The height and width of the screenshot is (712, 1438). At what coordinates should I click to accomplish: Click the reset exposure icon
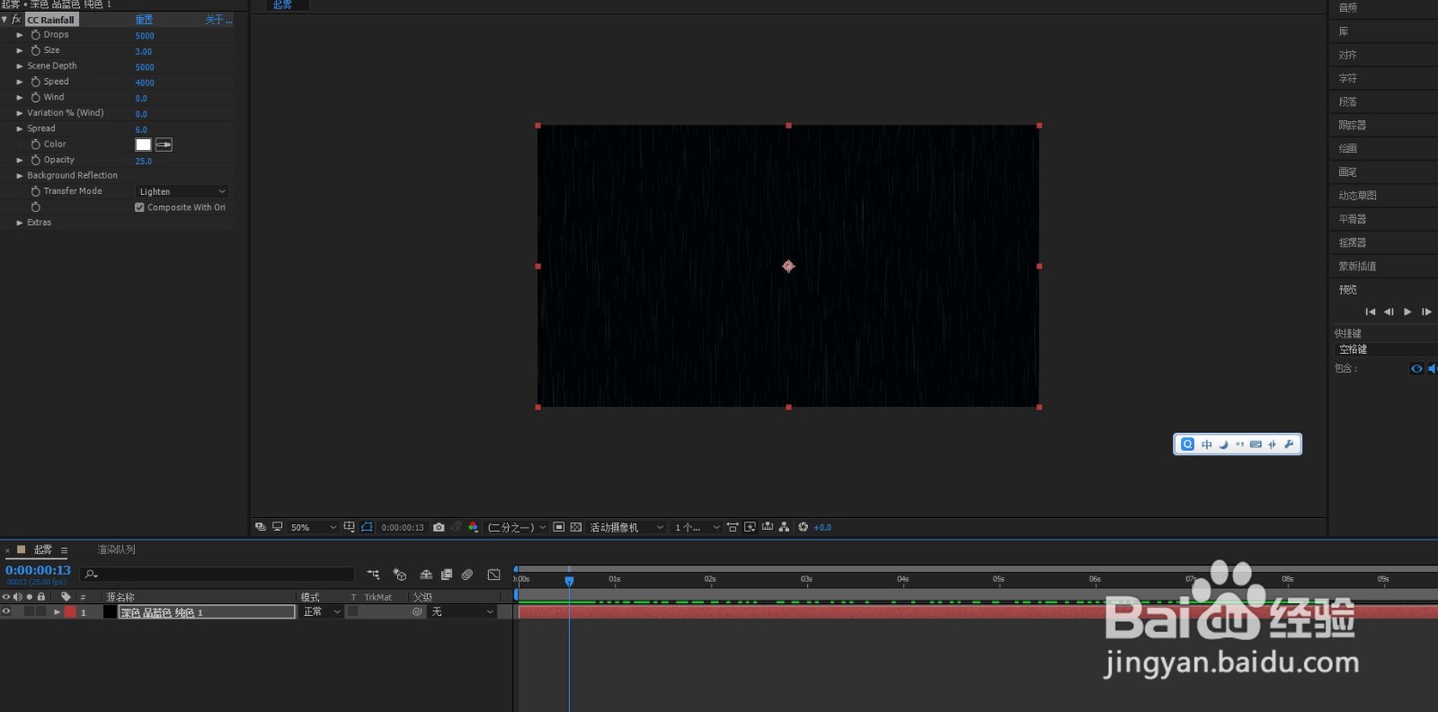point(803,527)
